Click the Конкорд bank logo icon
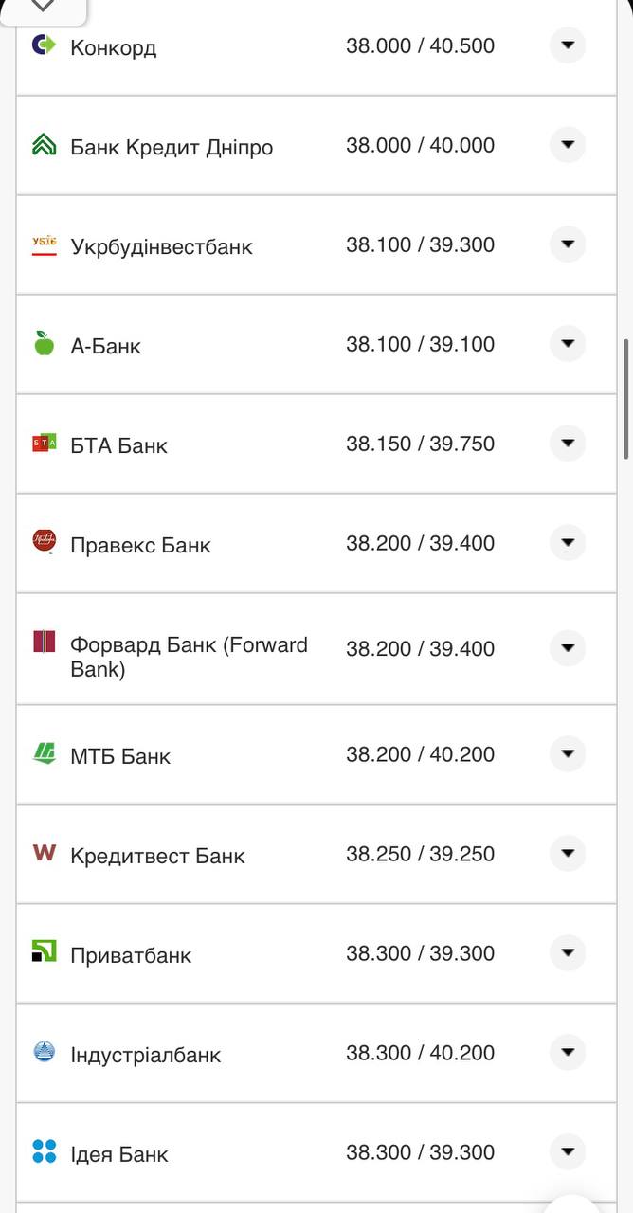The width and height of the screenshot is (633, 1213). pos(44,45)
